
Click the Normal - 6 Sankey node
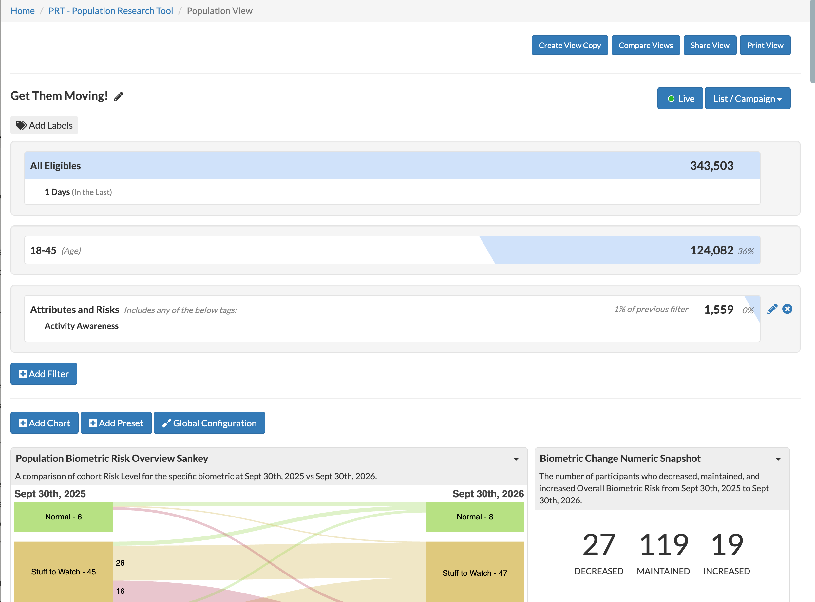tap(64, 517)
